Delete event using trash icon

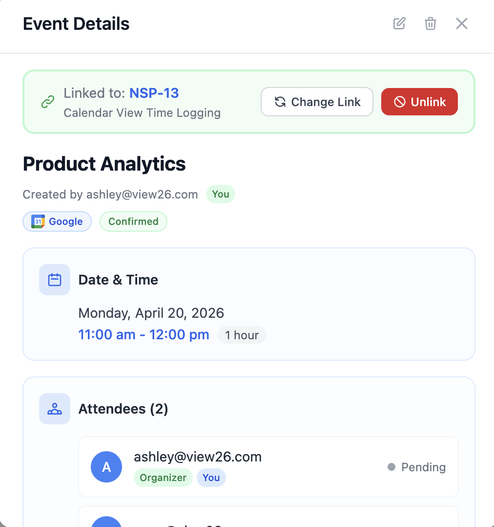pos(430,23)
